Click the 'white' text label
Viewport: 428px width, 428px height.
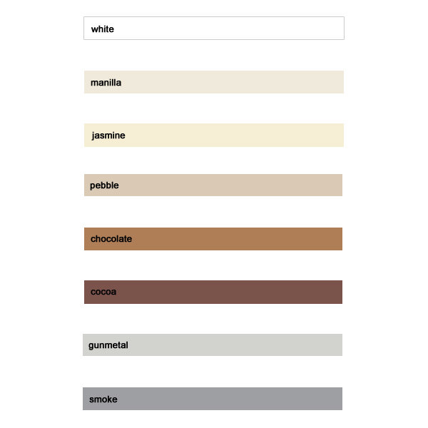point(103,29)
